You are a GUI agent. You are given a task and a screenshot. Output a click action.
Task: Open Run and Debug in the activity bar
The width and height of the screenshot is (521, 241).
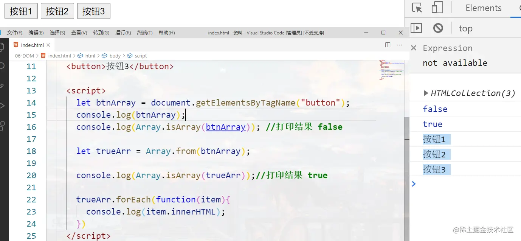coord(2,106)
